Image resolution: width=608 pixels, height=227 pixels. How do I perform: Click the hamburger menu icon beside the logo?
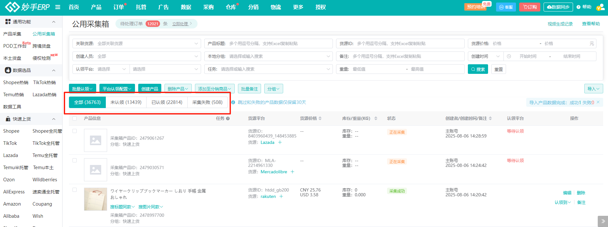pos(58,7)
